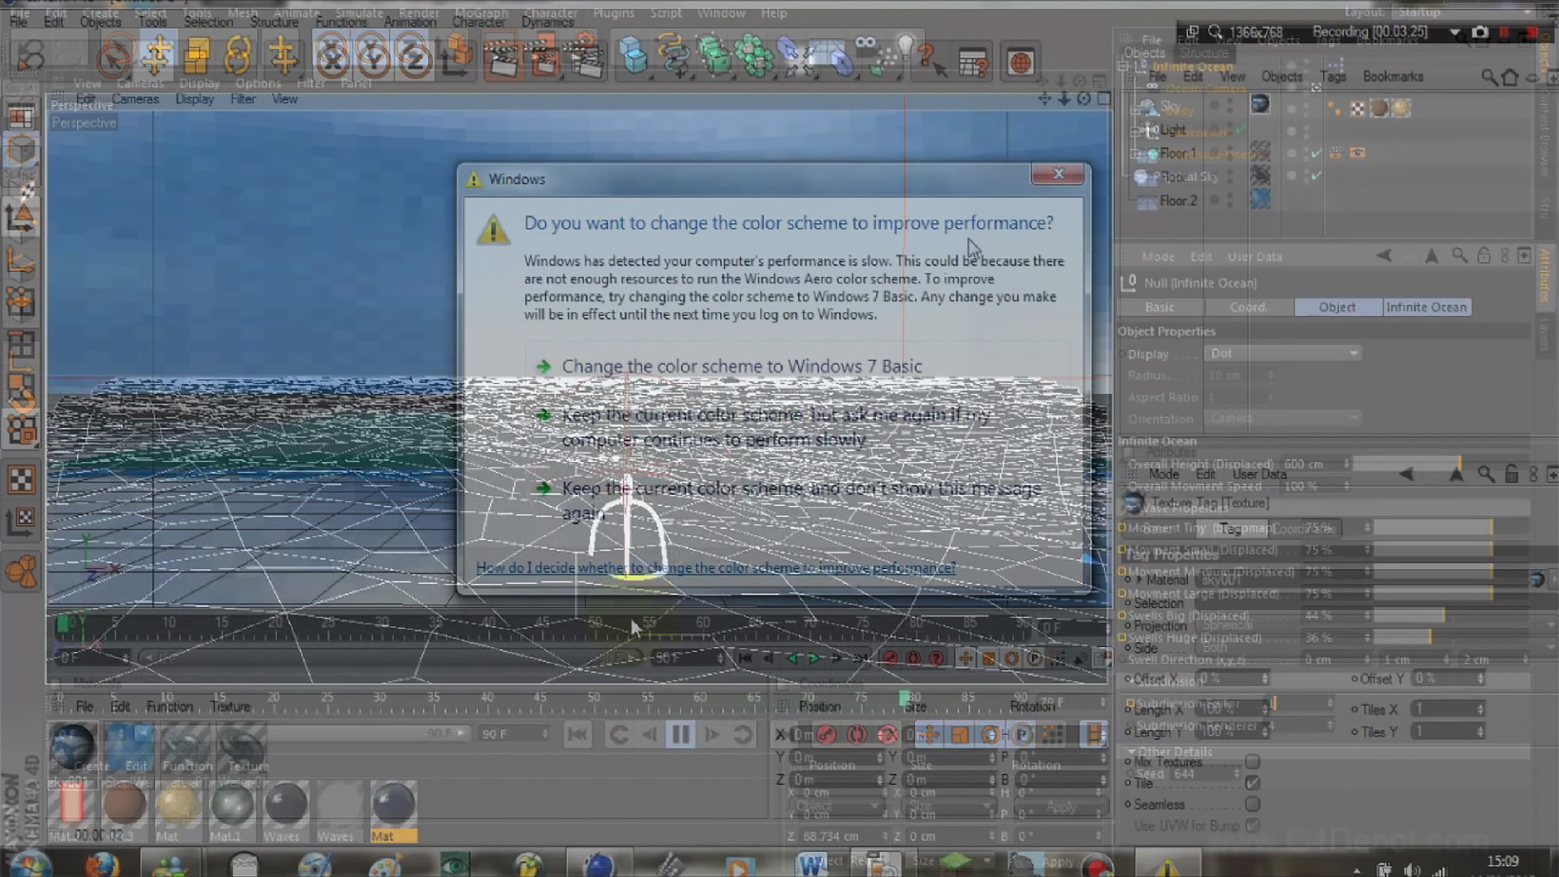
Task: Select the dark Waves material sphere
Action: 285,803
